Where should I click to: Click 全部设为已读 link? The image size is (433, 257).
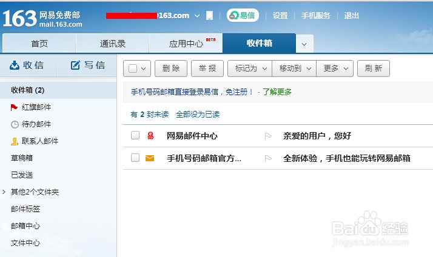[198, 115]
